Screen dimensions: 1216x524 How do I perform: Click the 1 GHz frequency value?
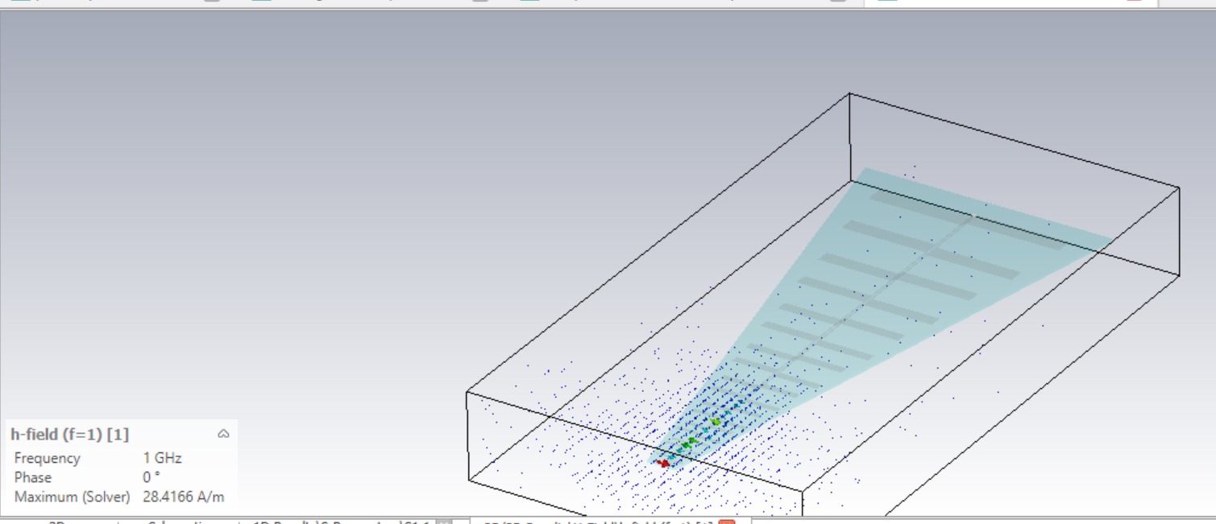[x=162, y=458]
